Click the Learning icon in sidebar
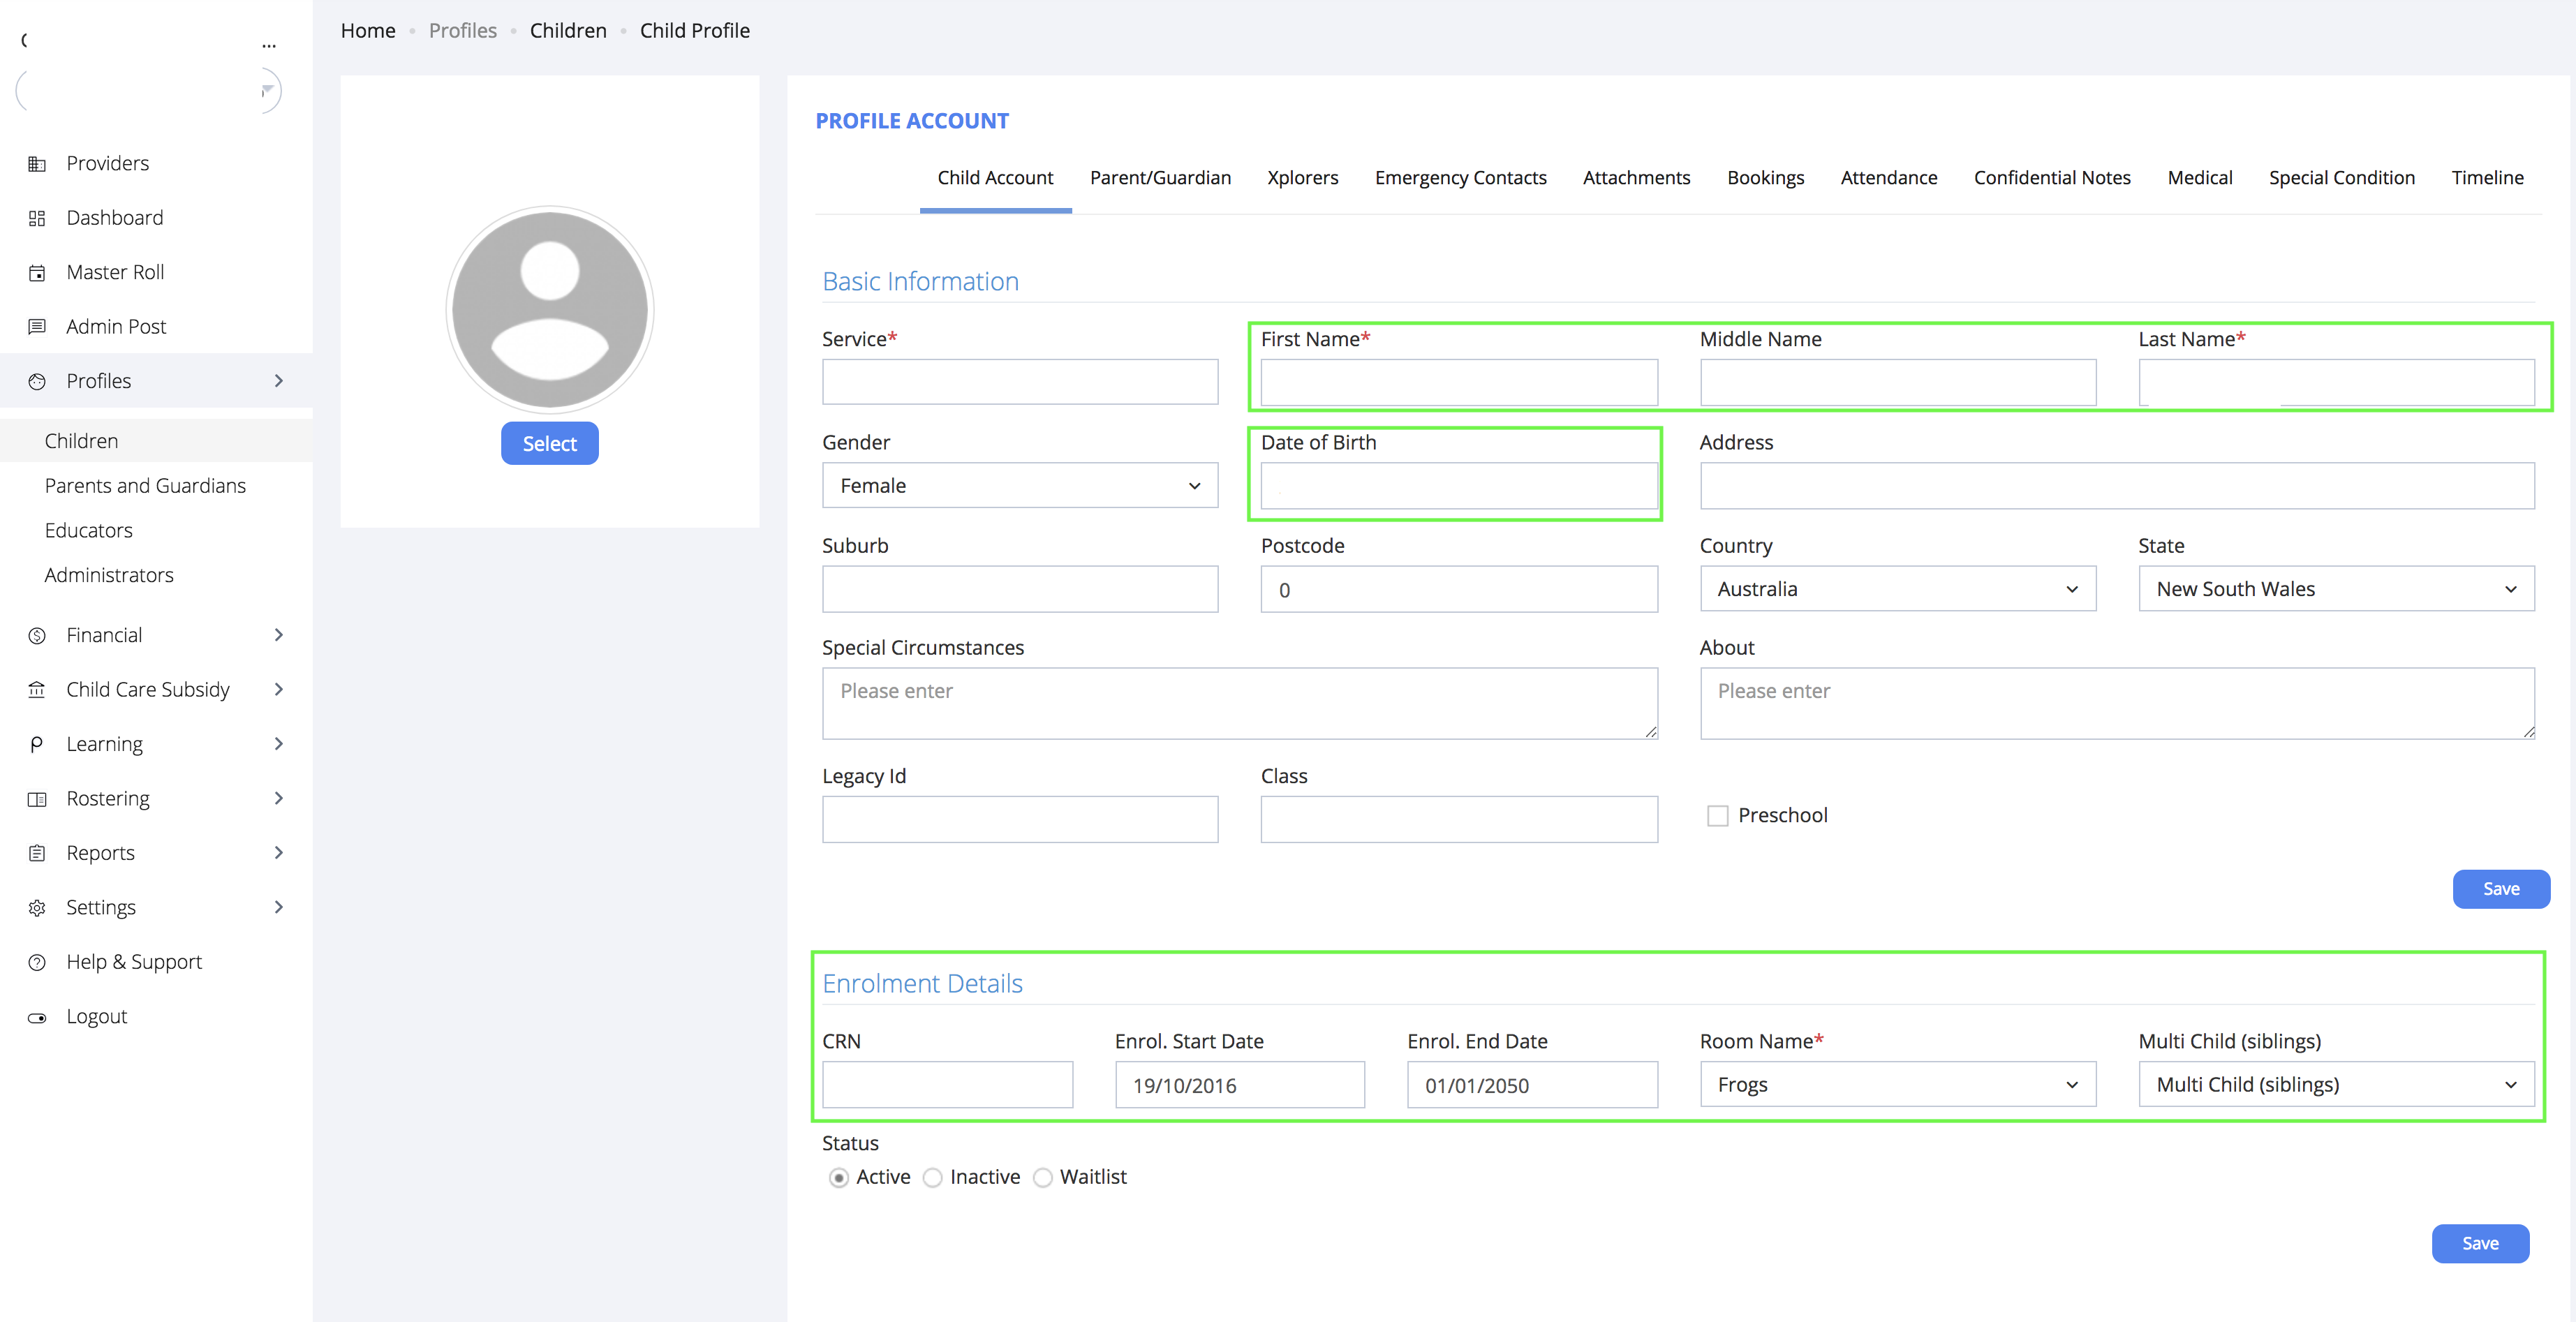The width and height of the screenshot is (2576, 1322). (x=37, y=744)
